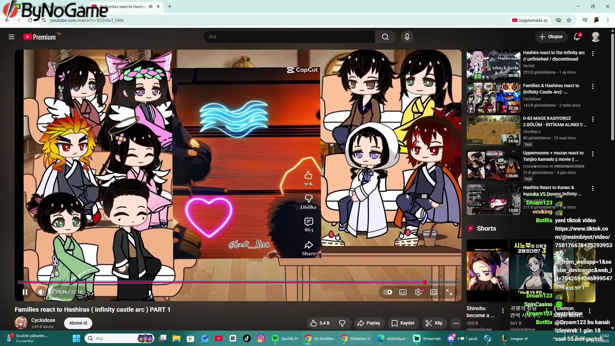The height and width of the screenshot is (346, 615).
Task: Open Families & Hashiras react thumbnail 37:38
Action: coord(493,97)
